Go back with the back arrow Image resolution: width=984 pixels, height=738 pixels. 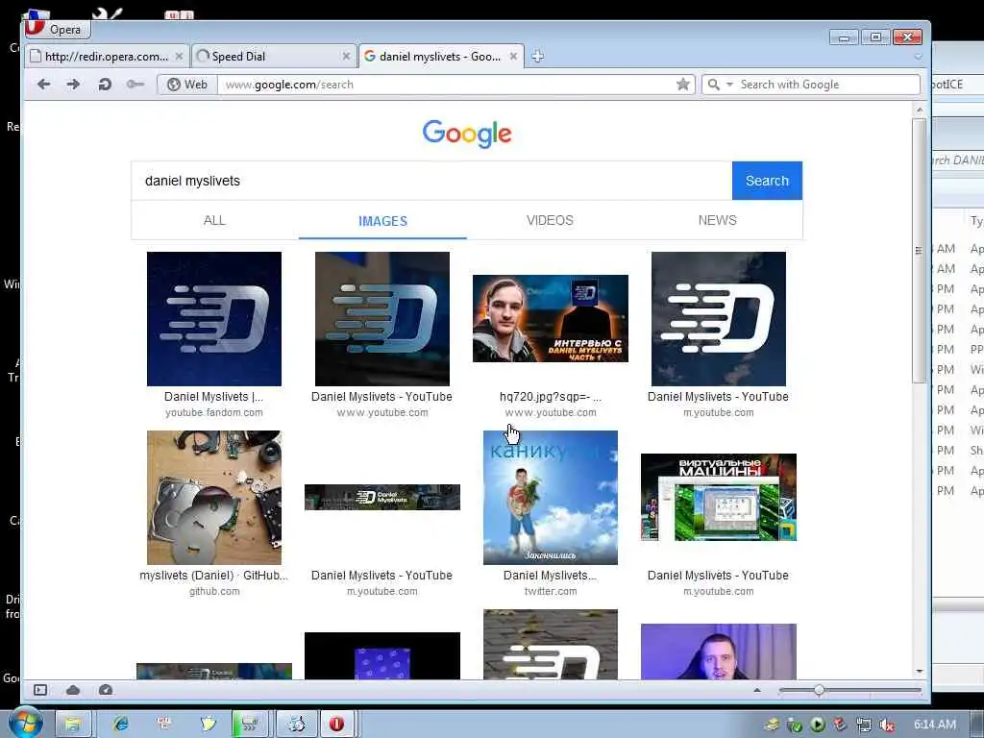[43, 85]
